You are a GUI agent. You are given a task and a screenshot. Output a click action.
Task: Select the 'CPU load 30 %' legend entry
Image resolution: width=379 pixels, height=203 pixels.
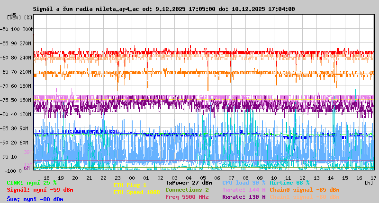click(244, 183)
